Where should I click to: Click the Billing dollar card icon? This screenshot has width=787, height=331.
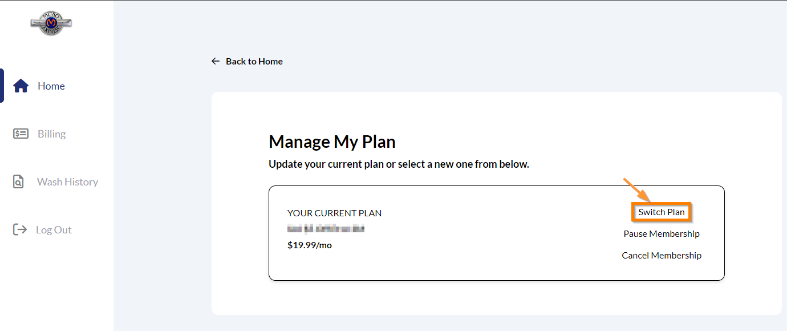point(21,134)
